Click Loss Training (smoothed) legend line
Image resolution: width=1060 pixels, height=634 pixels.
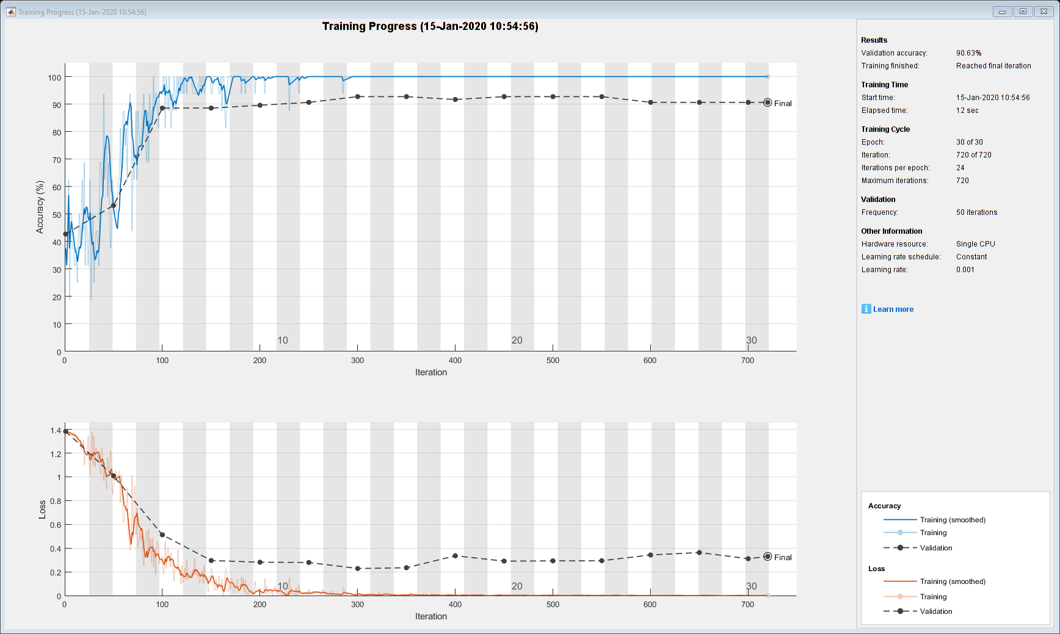900,582
